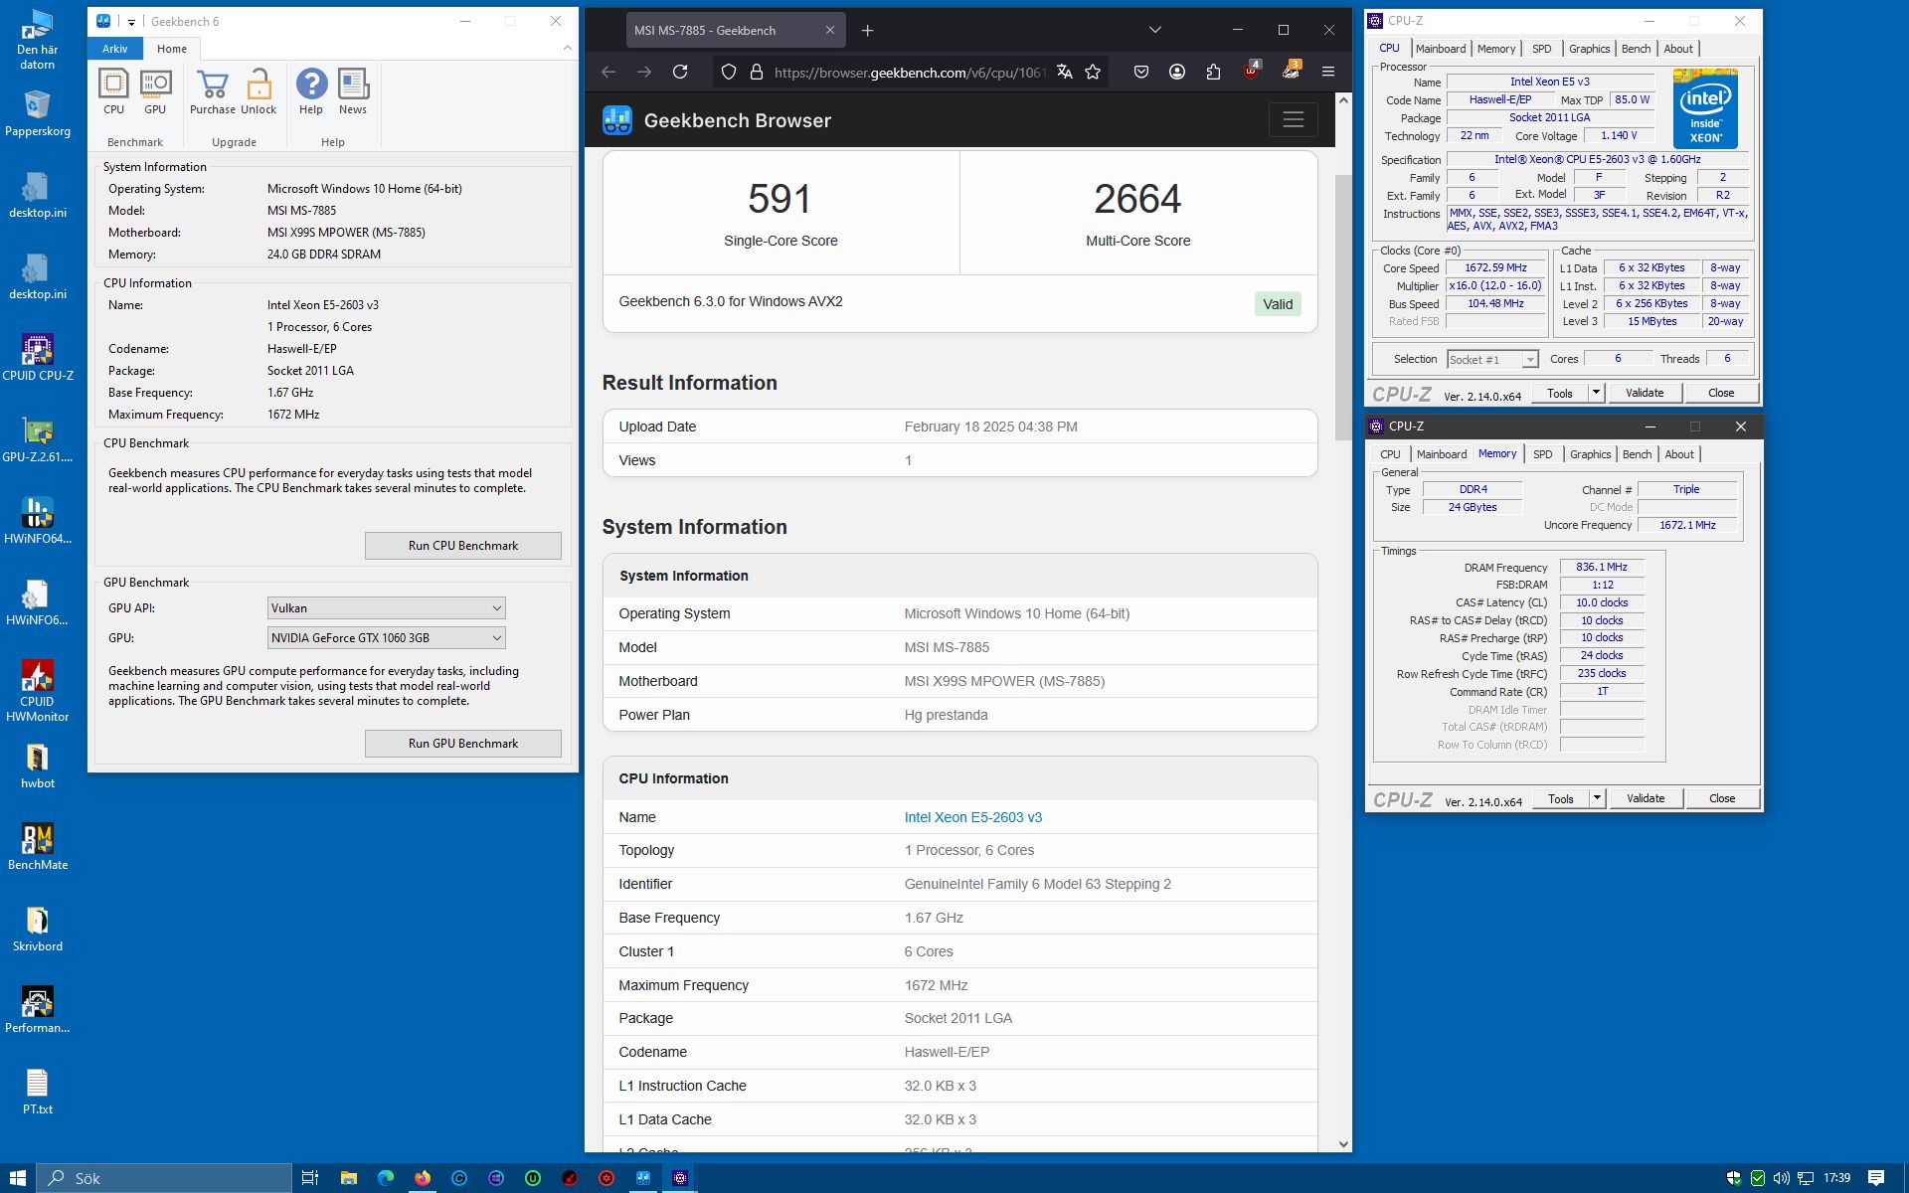The image size is (1909, 1193).
Task: Click the translate page icon in address bar
Action: (x=1064, y=72)
